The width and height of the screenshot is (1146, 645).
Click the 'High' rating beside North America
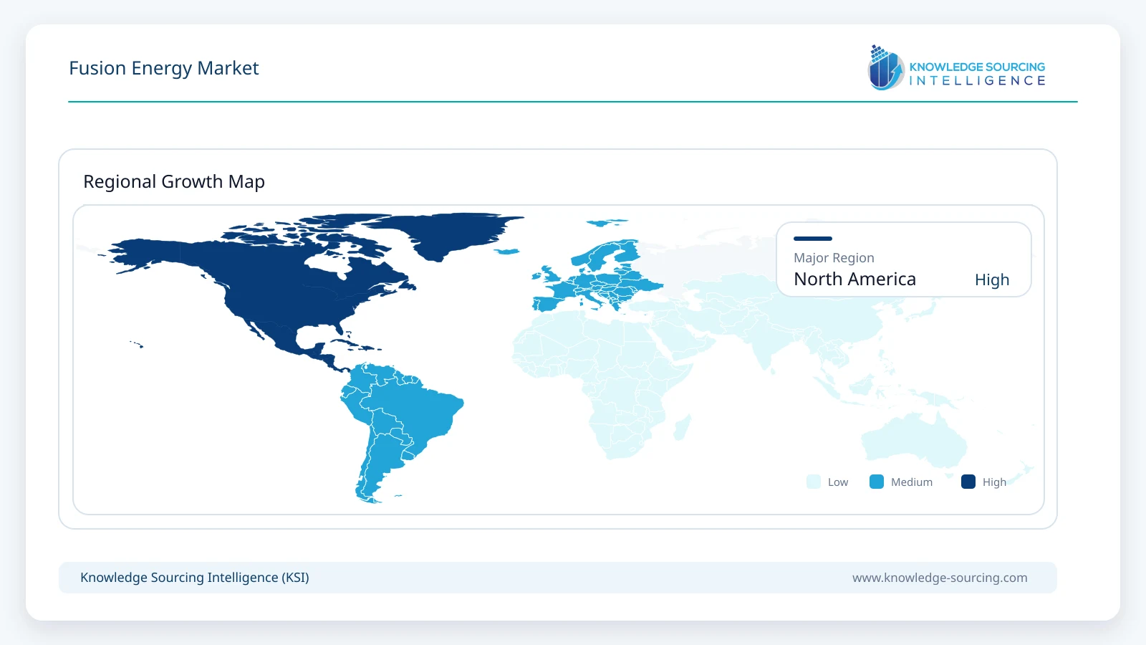click(992, 279)
